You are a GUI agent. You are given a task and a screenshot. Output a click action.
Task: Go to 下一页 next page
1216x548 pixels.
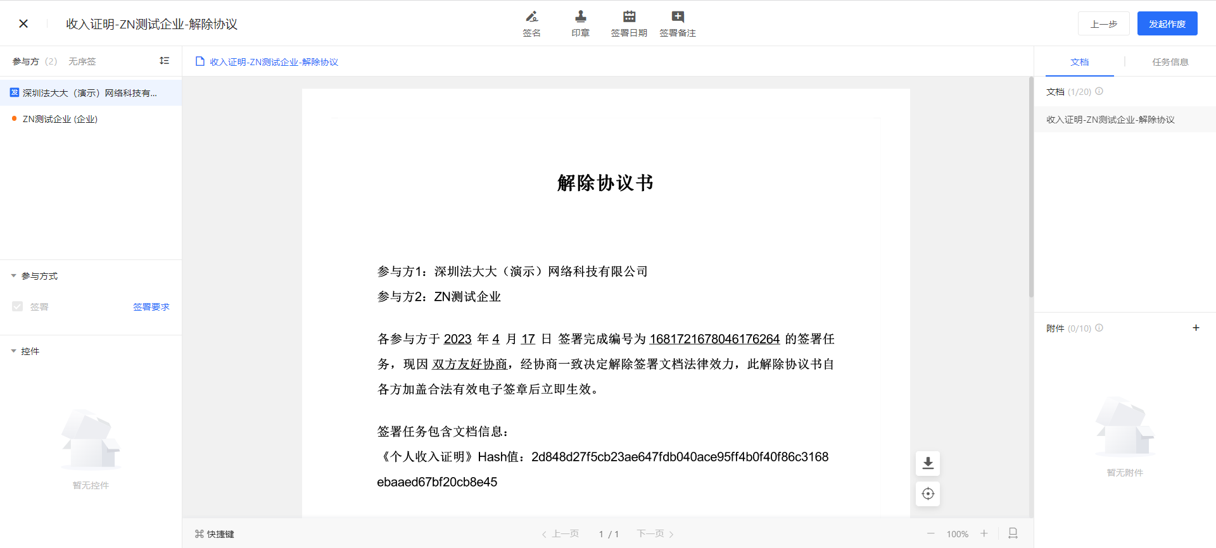pyautogui.click(x=655, y=534)
